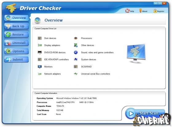Close the Driver Checker window
172x127 pixels.
tap(164, 3)
